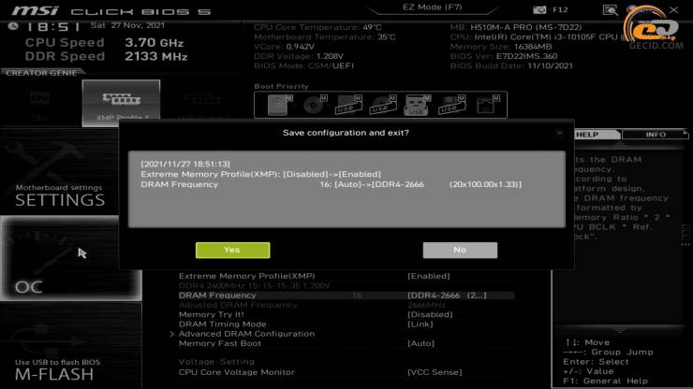Open the INFO tab
The image size is (693, 389).
click(656, 135)
